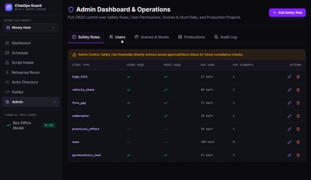Select the practical_effect stunt type text

click(x=86, y=129)
